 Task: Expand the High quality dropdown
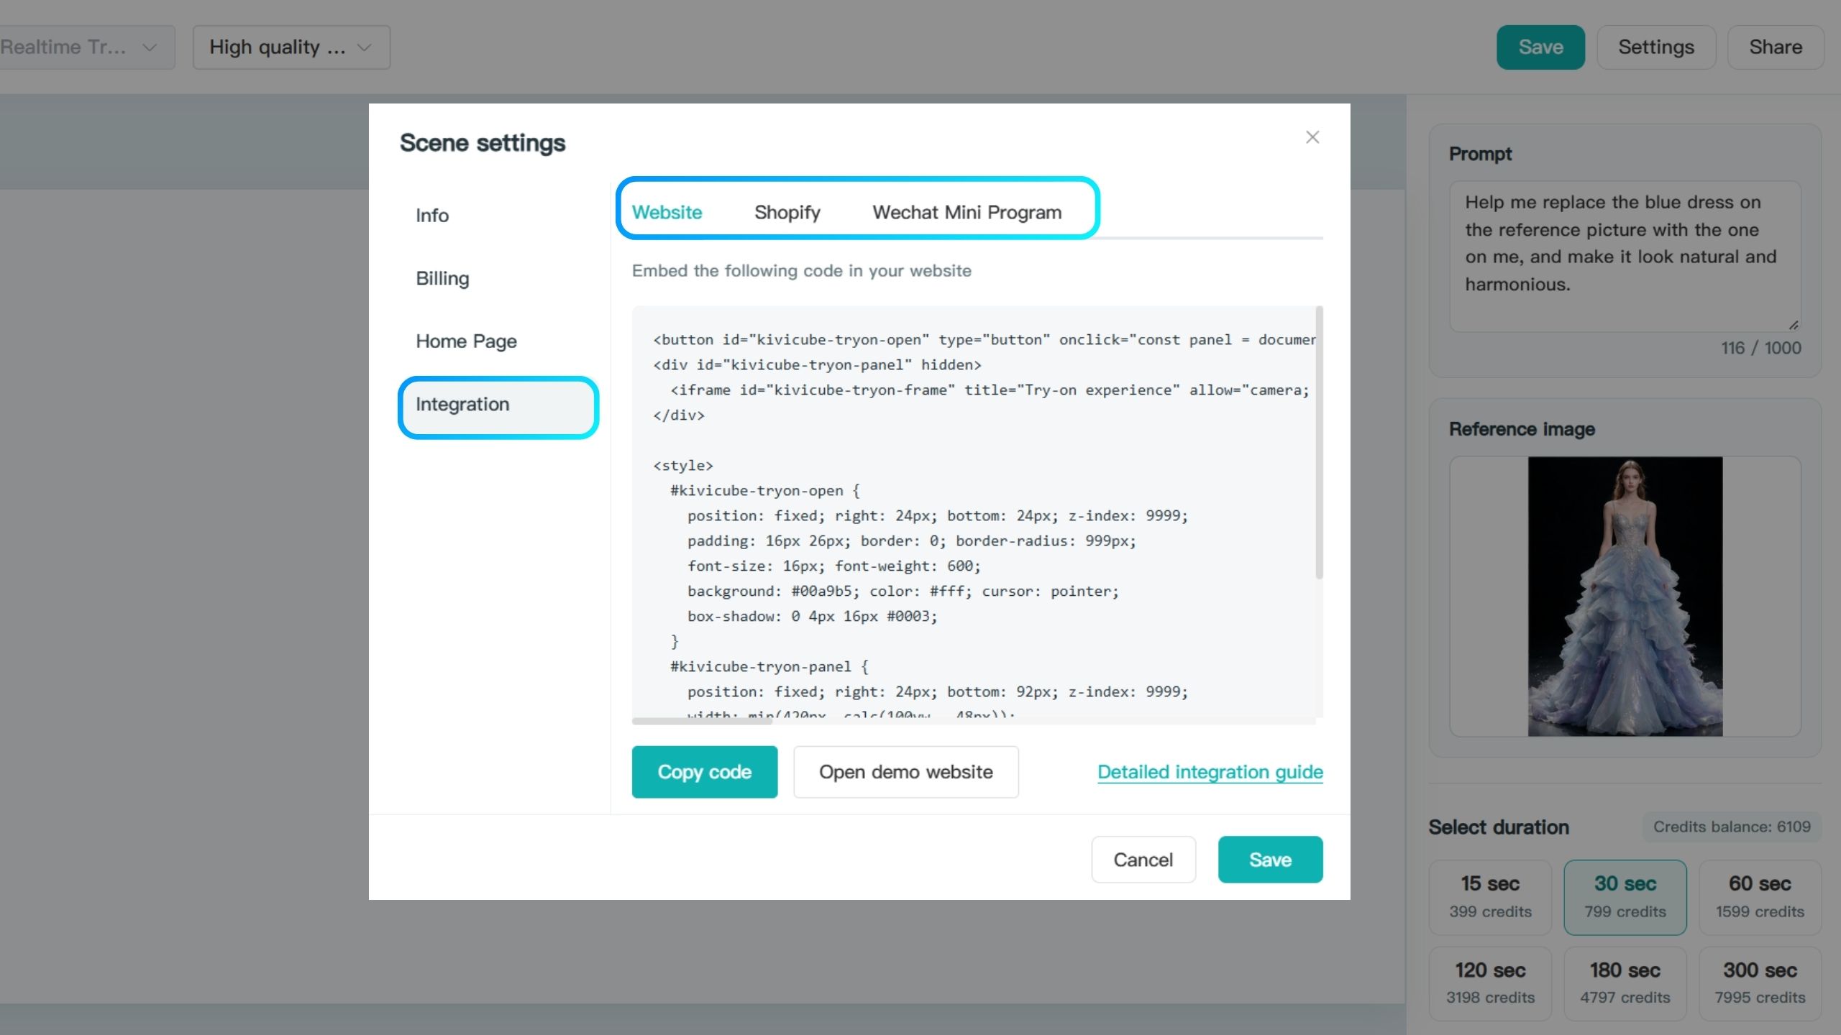pyautogui.click(x=291, y=47)
